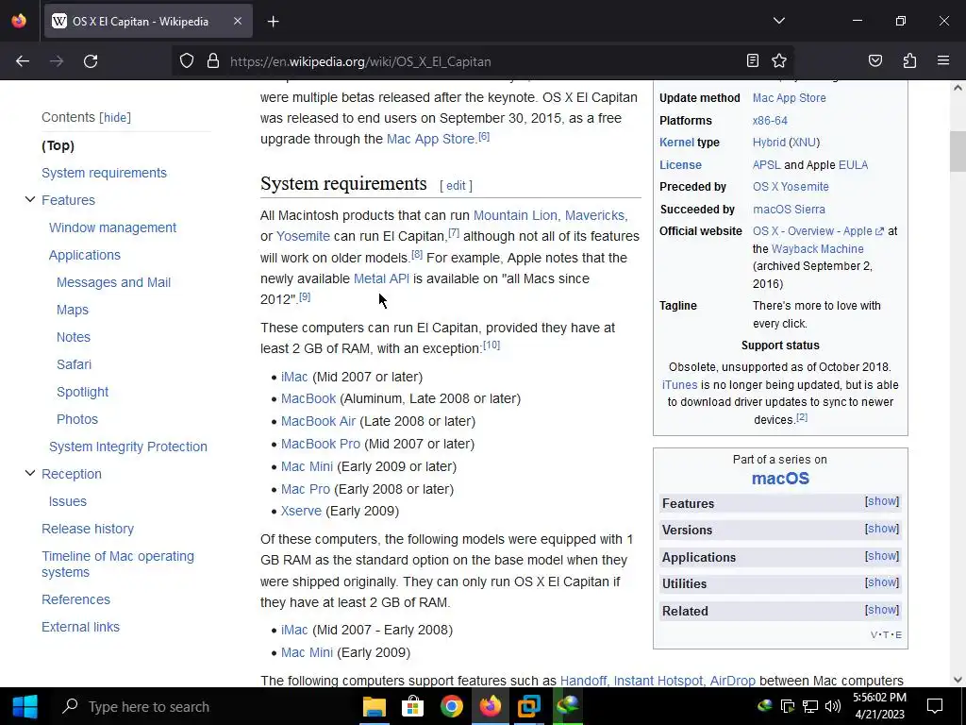Collapse the Features section in contents
Image resolution: width=966 pixels, height=725 pixels.
pos(29,199)
